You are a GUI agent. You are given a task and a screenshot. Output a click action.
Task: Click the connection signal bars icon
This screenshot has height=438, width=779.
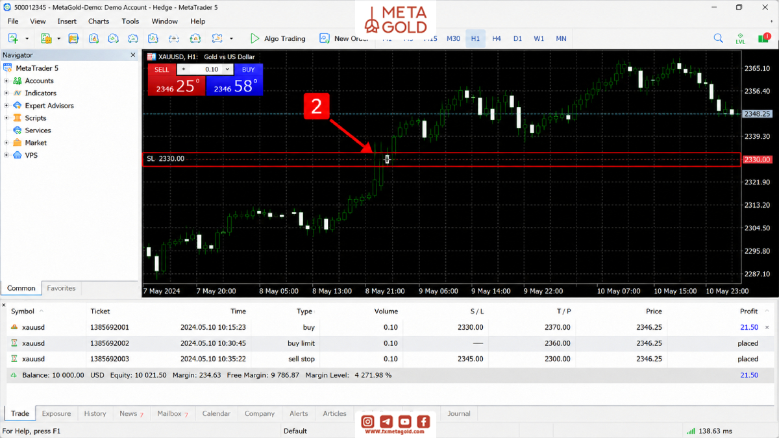click(691, 431)
